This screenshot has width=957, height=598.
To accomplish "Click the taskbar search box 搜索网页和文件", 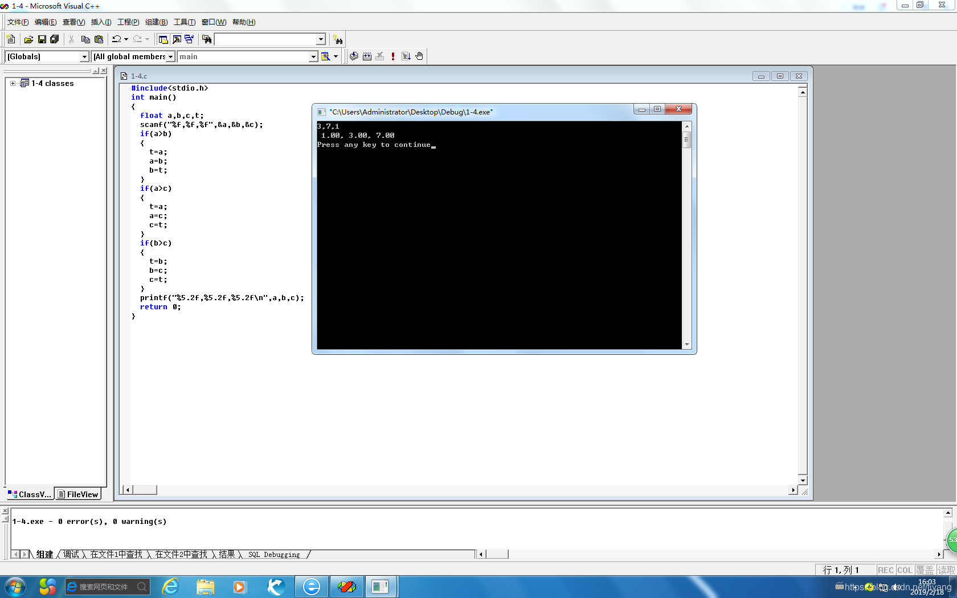I will tap(108, 586).
